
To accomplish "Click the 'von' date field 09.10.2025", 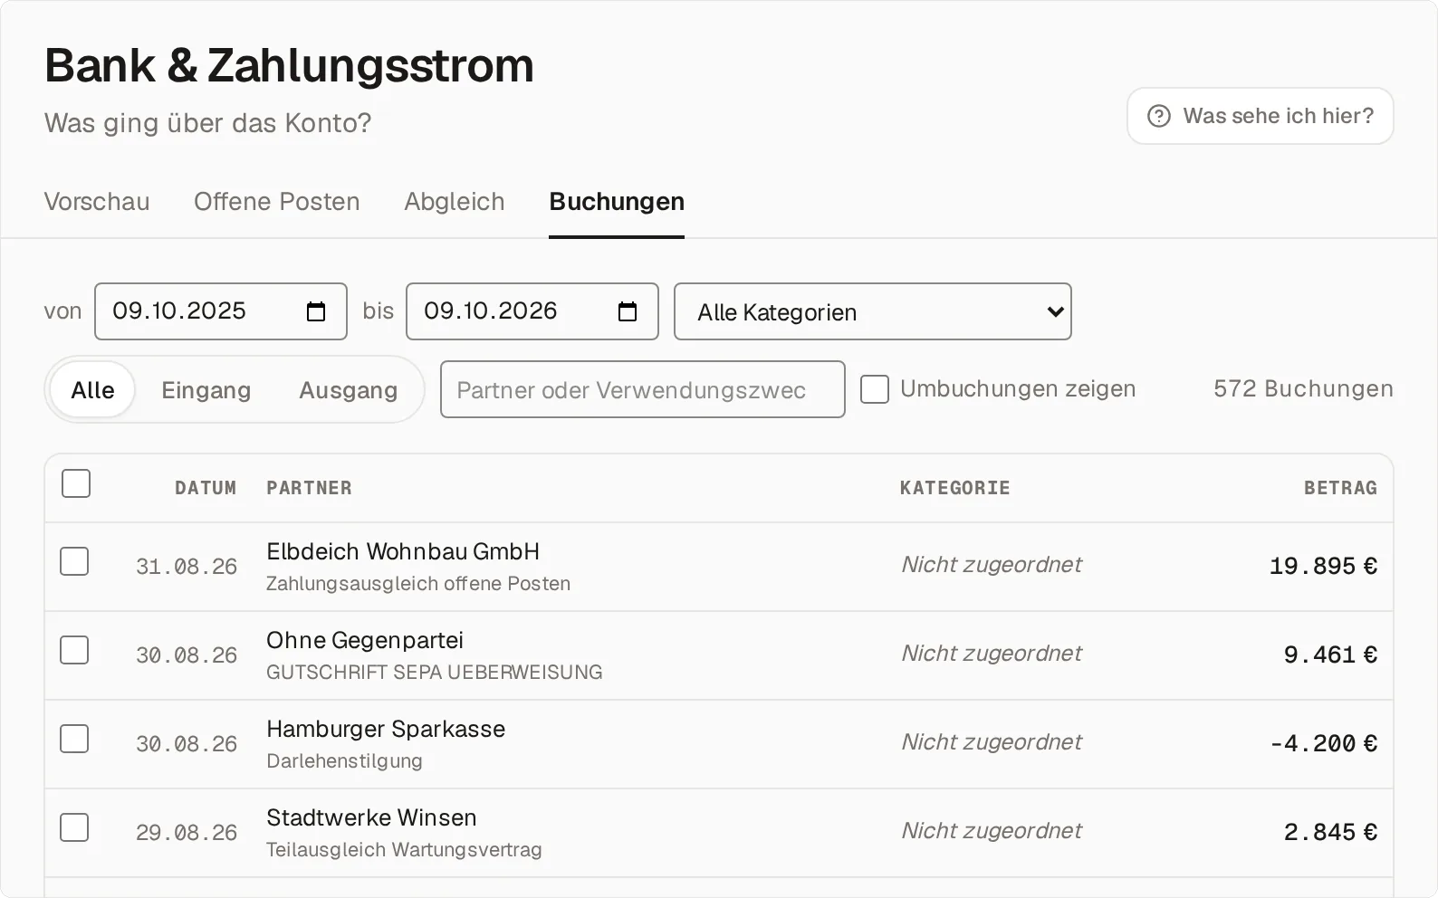I will (221, 311).
